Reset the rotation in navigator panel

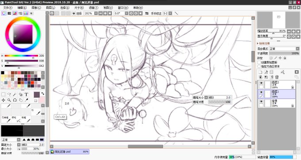pos(298,36)
